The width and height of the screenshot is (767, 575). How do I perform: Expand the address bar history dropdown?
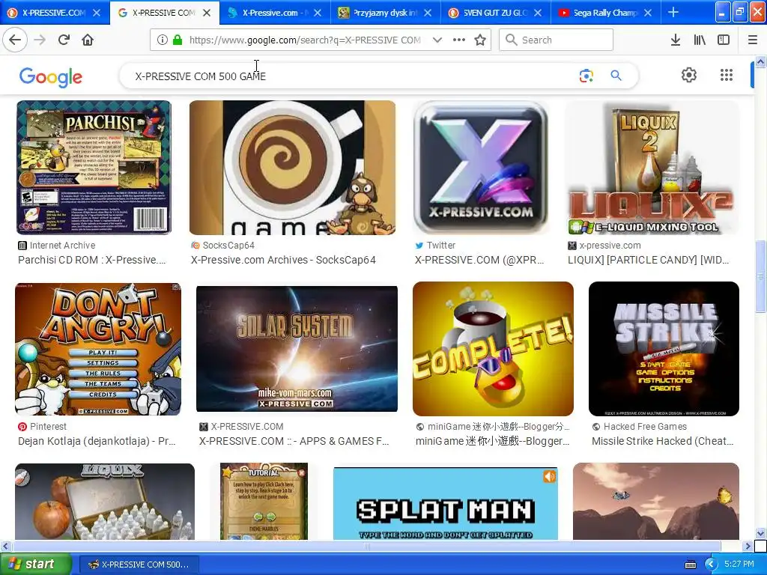coord(437,40)
